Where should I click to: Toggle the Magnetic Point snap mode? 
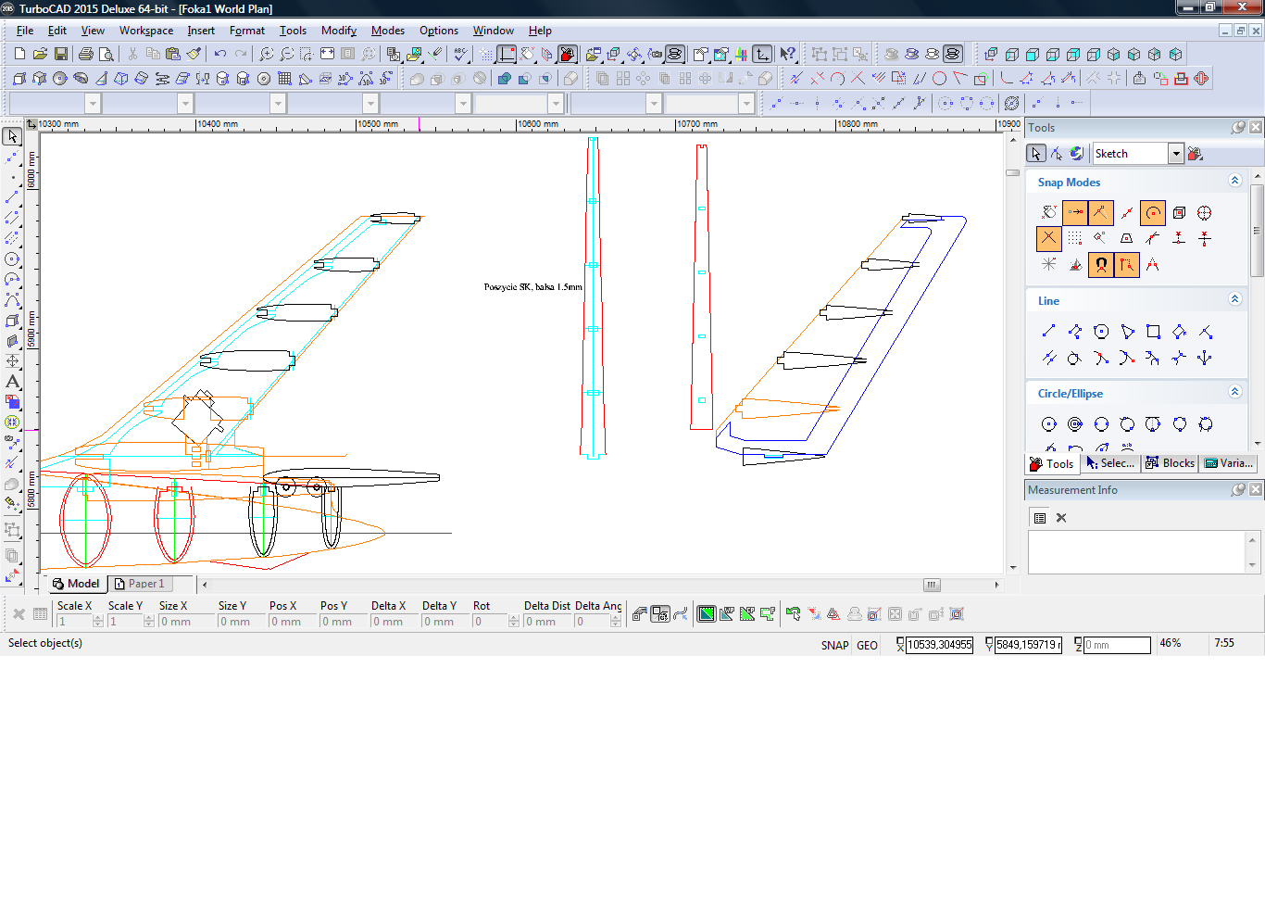[1100, 265]
